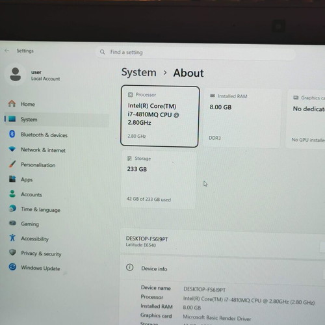Go back with the Settings back arrow
The height and width of the screenshot is (325, 325).
(6, 51)
